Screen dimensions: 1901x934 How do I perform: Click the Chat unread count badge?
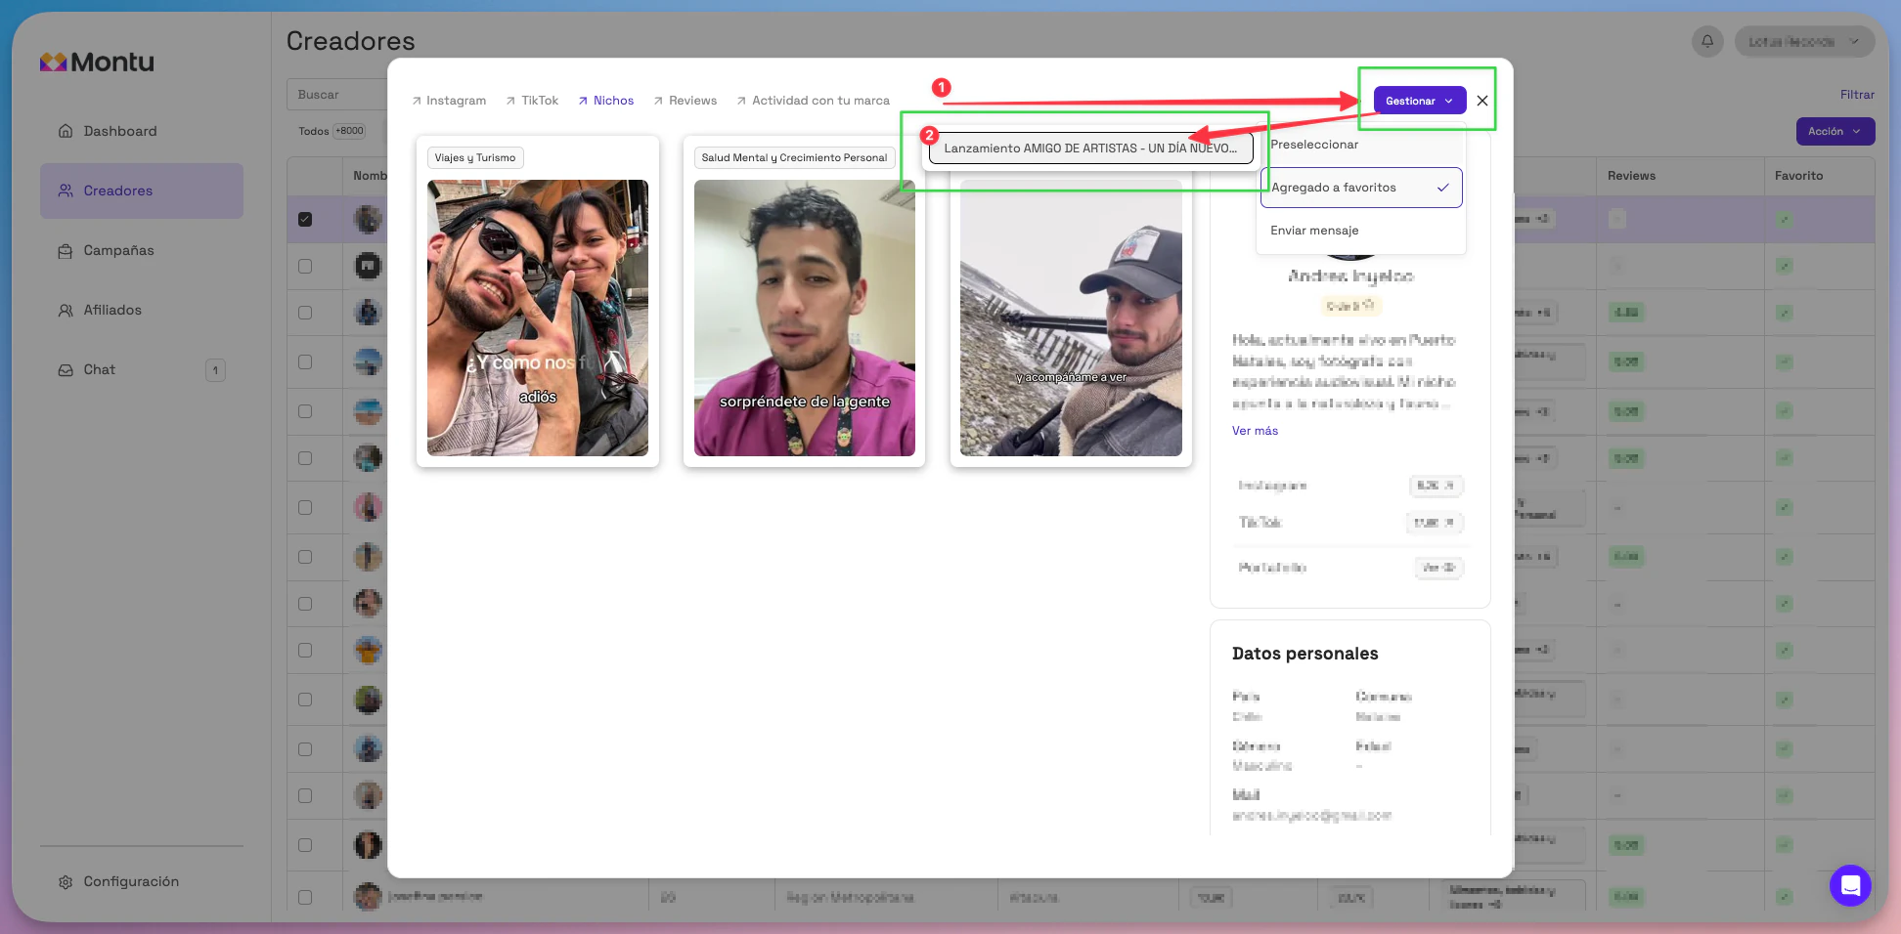tap(215, 370)
